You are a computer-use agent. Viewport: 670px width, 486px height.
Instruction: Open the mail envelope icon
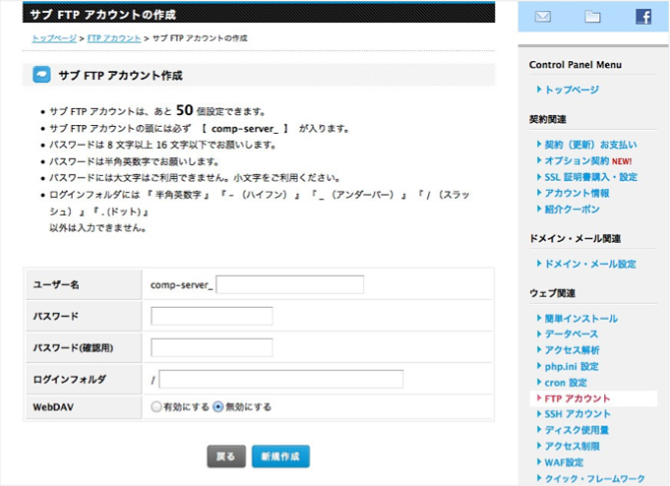(543, 17)
